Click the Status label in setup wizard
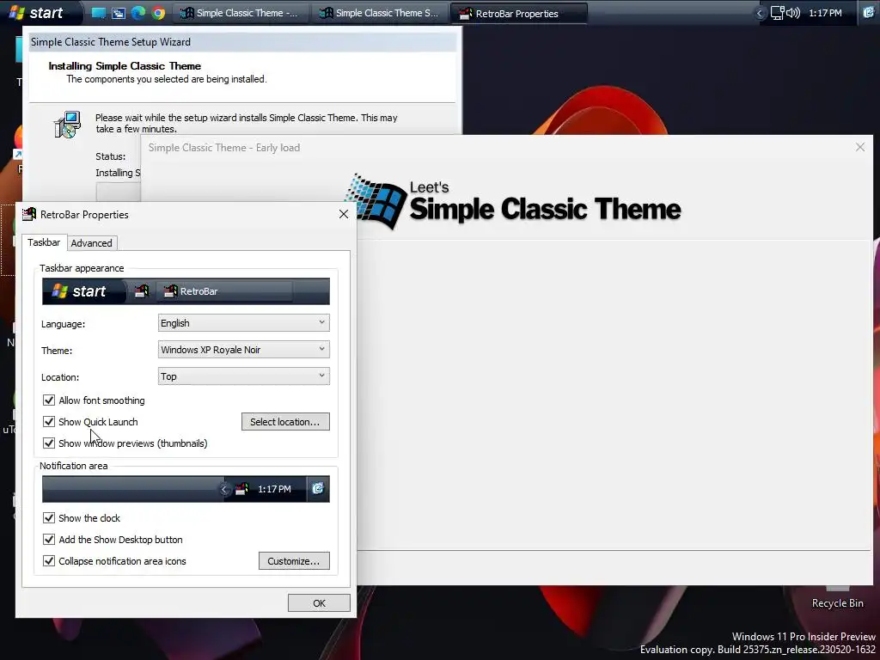The width and height of the screenshot is (880, 660). click(x=111, y=156)
